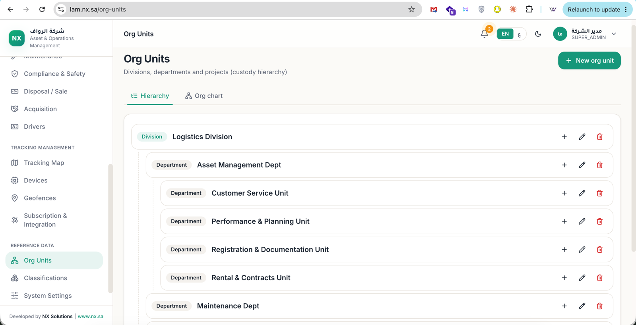Image resolution: width=636 pixels, height=325 pixels.
Task: Add child under Rental & Contracts Unit
Action: tap(564, 278)
